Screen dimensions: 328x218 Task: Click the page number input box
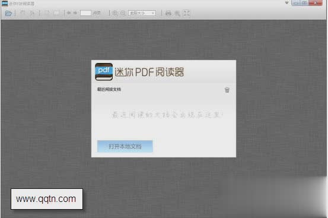point(85,13)
